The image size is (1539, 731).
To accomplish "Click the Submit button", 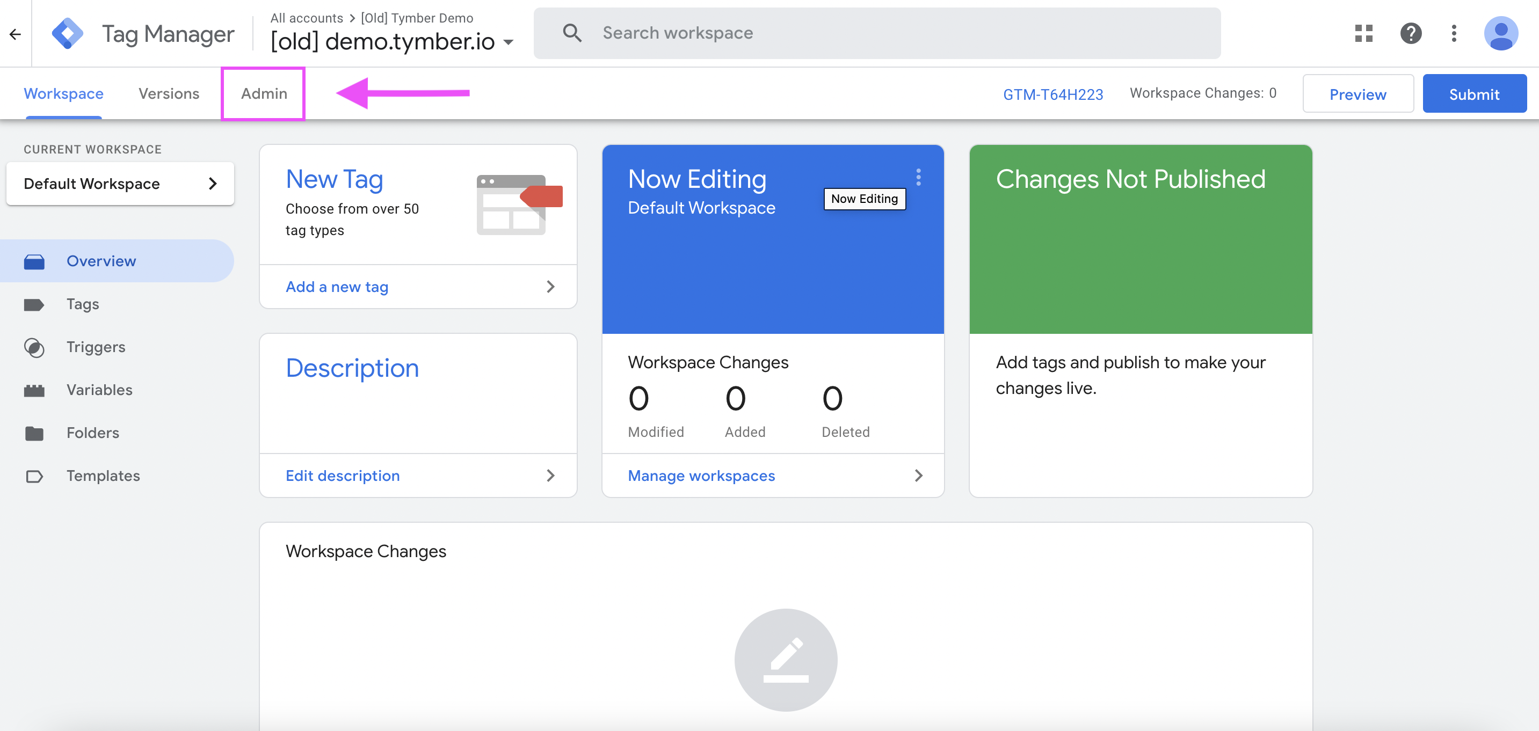I will click(x=1475, y=93).
